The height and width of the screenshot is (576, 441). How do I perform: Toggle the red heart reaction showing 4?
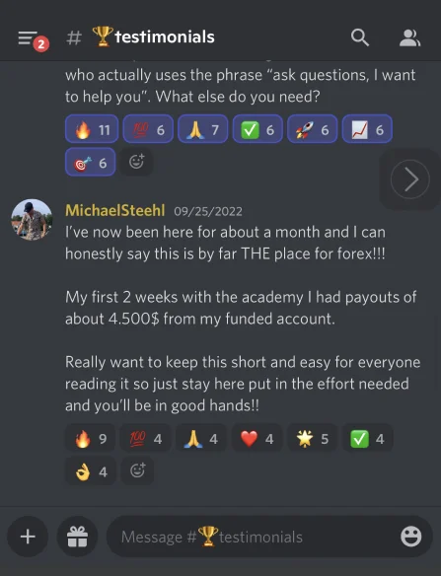[257, 438]
